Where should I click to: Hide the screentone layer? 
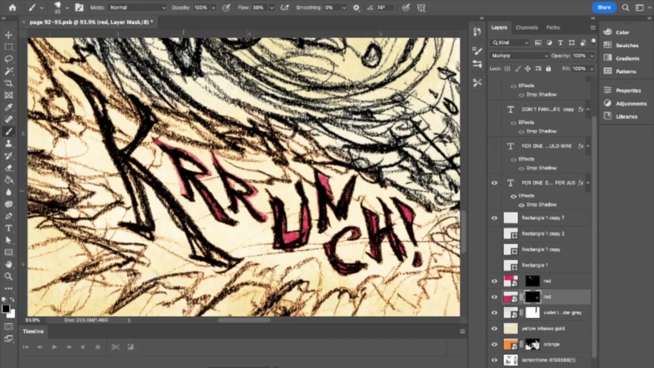pos(494,360)
